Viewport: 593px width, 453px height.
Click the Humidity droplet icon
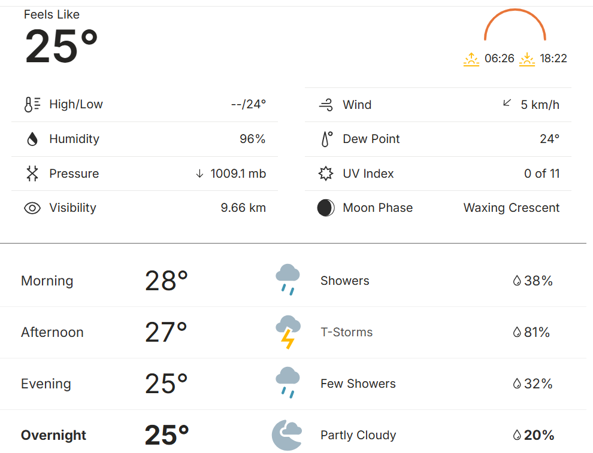(32, 139)
